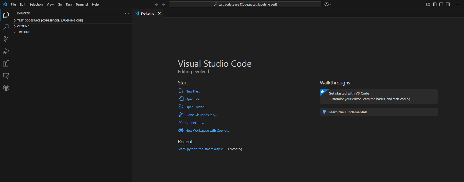
Task: Open the Remote Explorer view
Action: tap(6, 76)
